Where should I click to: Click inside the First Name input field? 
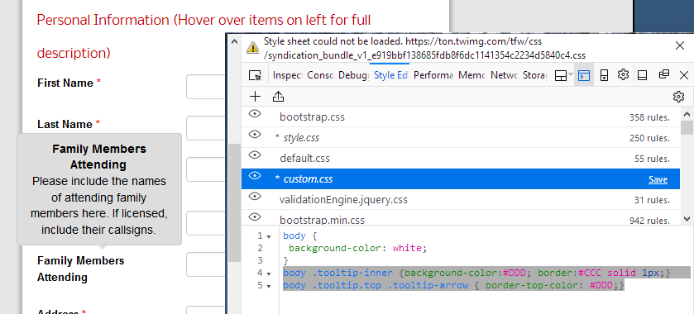coord(206,87)
